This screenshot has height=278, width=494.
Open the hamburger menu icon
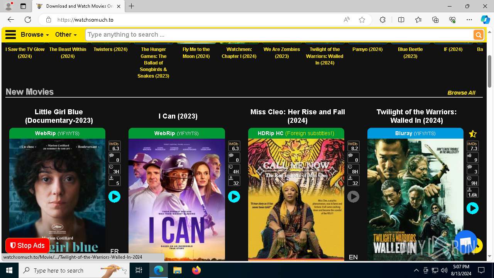10,35
